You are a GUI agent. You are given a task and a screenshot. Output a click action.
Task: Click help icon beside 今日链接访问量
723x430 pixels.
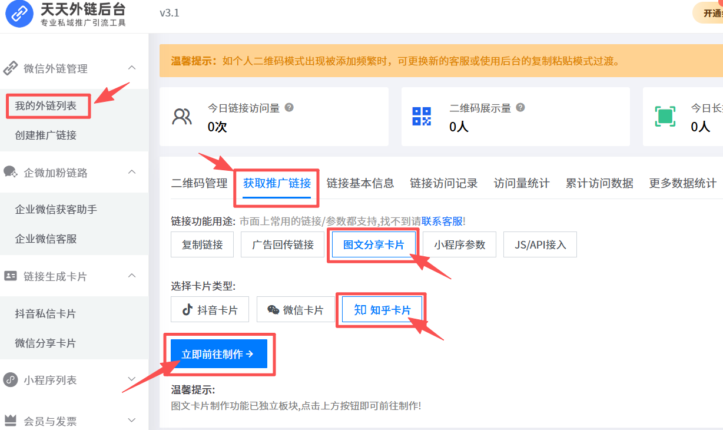(x=289, y=108)
